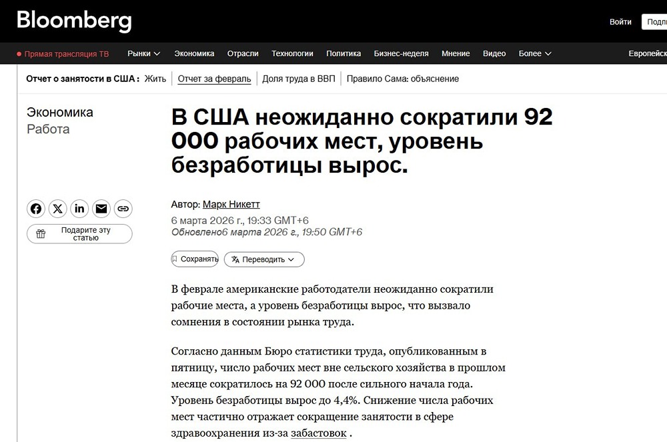Open the 'Технологии' menu item
The image size is (667, 442).
click(293, 53)
